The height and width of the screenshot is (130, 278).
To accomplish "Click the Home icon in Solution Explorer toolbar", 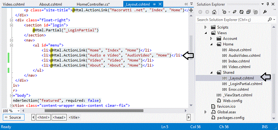I will [x=214, y=12].
